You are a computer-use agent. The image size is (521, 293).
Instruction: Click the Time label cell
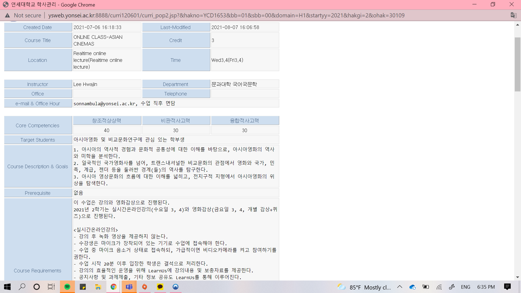[176, 60]
